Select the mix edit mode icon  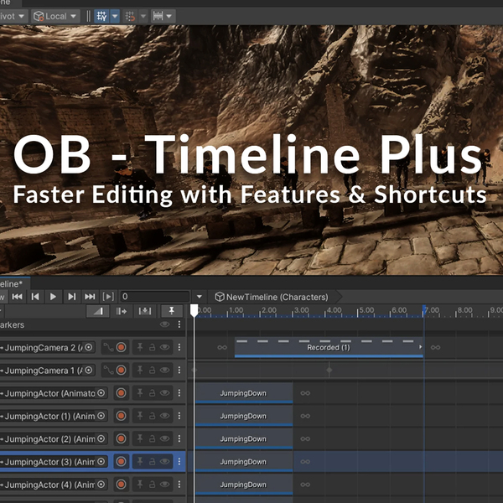(x=98, y=311)
